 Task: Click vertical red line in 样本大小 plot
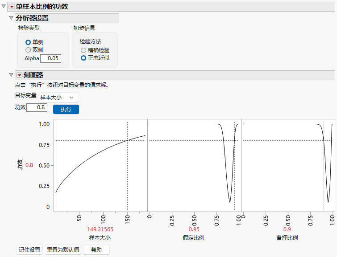pos(128,166)
